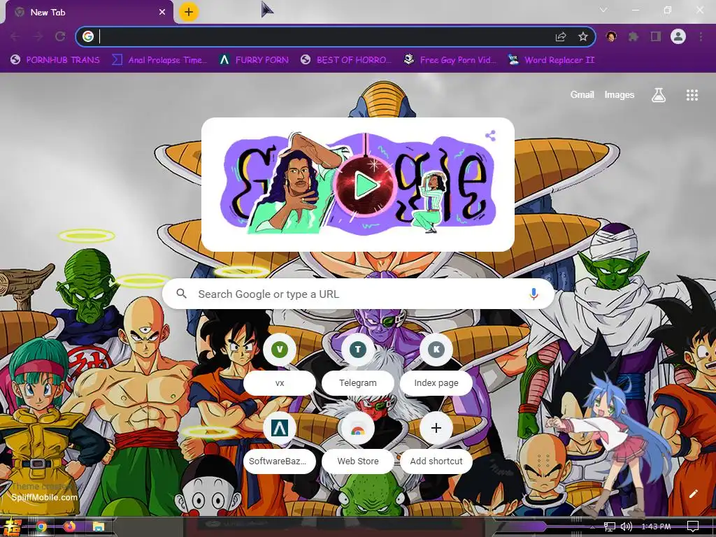Open the Windows Start menu
This screenshot has width=716, height=537.
tap(11, 527)
